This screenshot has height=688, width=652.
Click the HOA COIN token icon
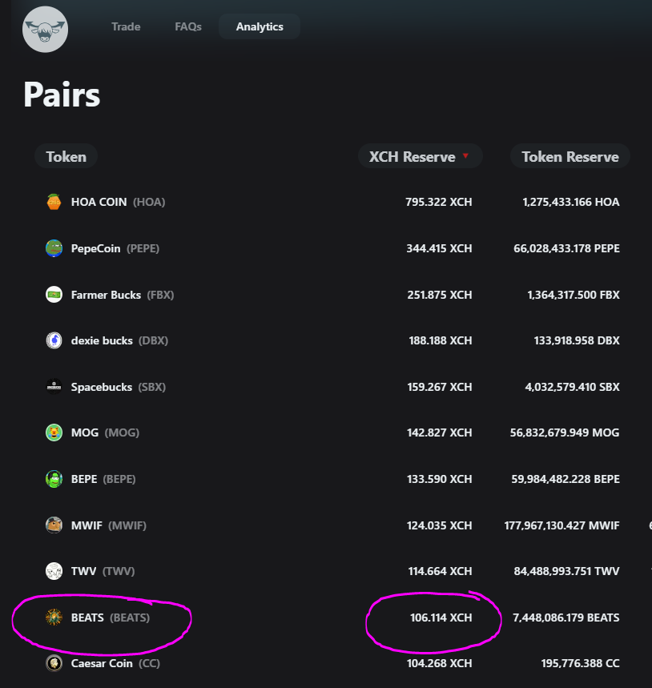point(53,202)
